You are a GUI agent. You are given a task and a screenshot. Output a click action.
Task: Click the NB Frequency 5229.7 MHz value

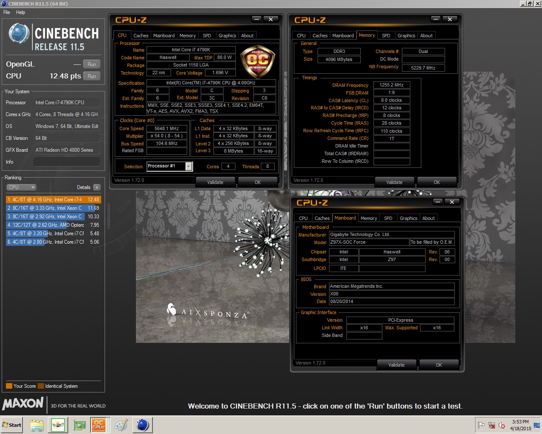[x=423, y=68]
